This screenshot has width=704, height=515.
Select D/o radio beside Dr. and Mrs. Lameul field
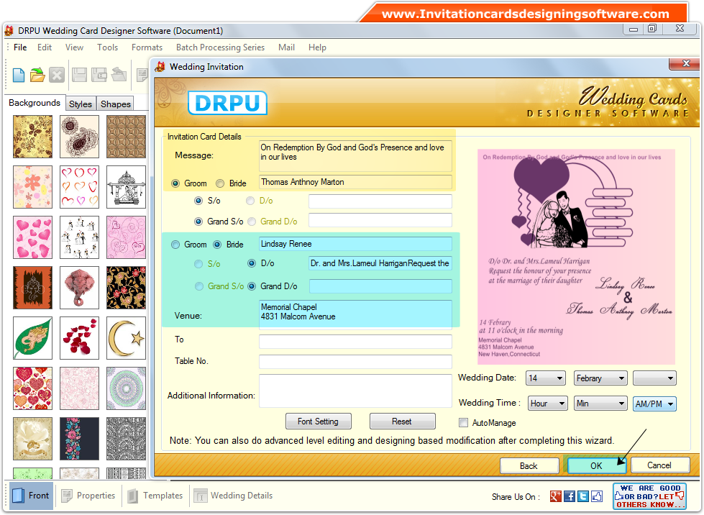point(252,263)
